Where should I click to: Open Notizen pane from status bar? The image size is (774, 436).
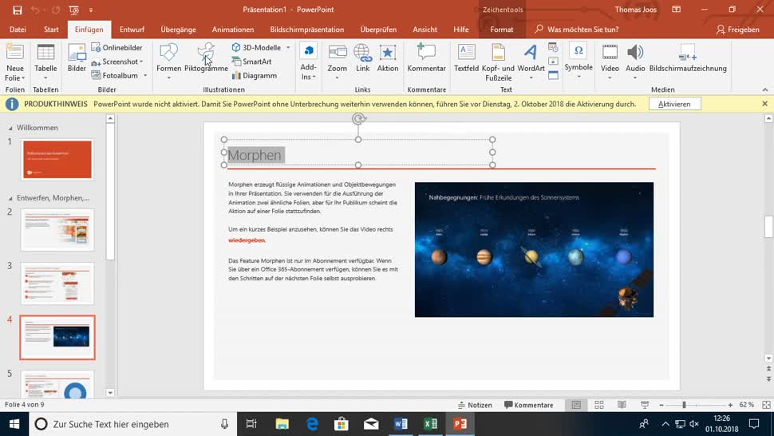(x=475, y=405)
